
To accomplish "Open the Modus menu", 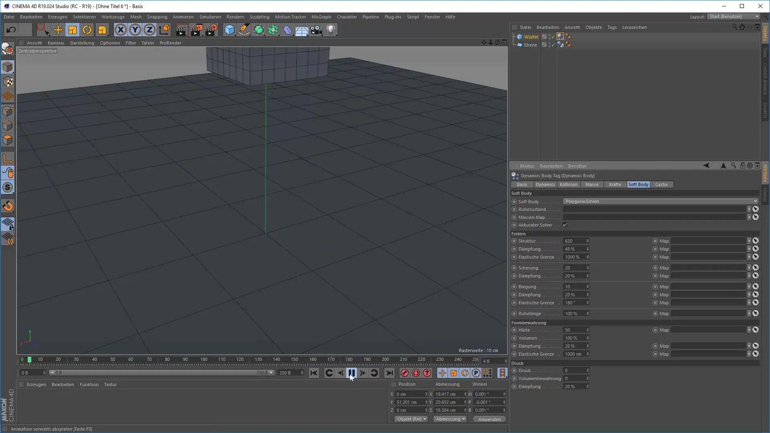I will point(527,166).
